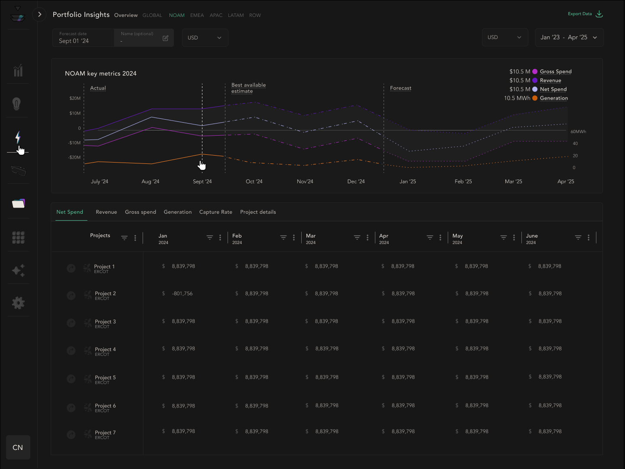This screenshot has width=625, height=469.
Task: Click the Forecast date field Sept 01 '24
Action: pos(83,38)
